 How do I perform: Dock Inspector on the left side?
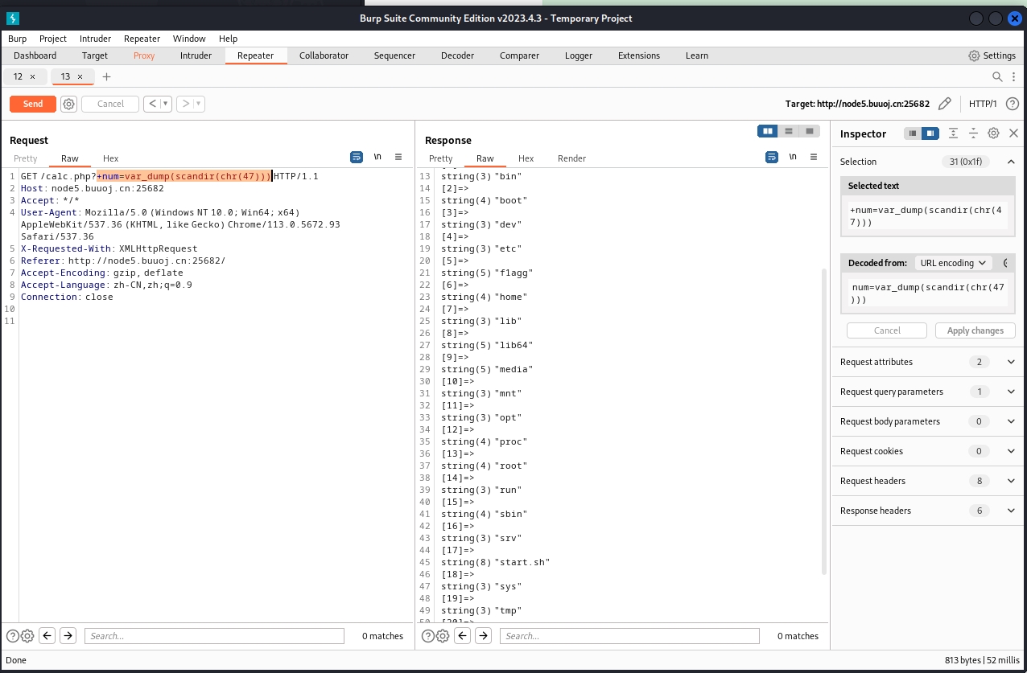coord(912,133)
